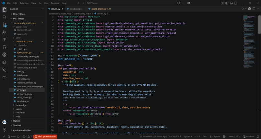Toggle the bottom Panel visibility

pyautogui.click(x=231, y=3)
